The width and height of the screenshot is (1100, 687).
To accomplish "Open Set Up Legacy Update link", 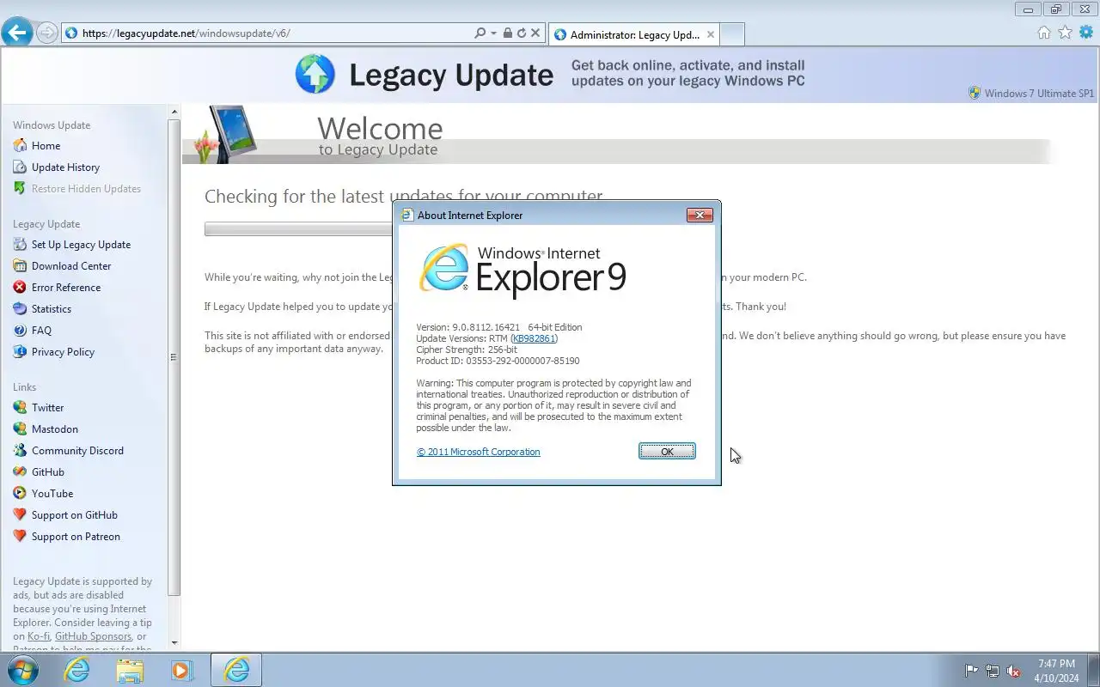I will point(81,244).
